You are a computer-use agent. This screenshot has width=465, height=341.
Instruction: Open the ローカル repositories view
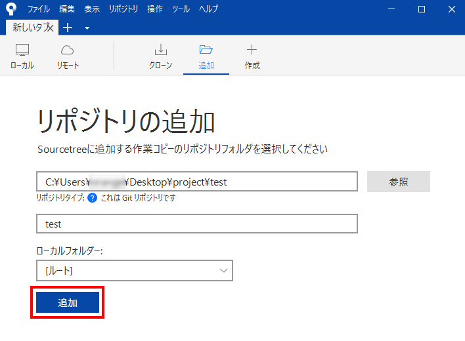pos(22,56)
